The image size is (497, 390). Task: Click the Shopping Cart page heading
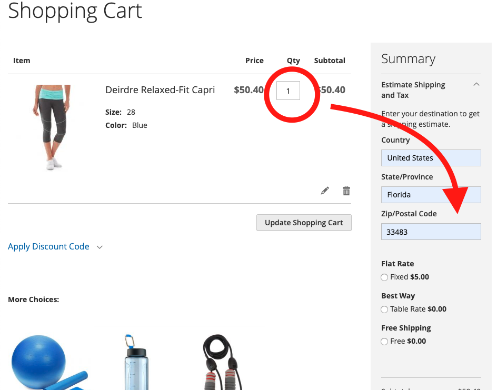pos(75,11)
